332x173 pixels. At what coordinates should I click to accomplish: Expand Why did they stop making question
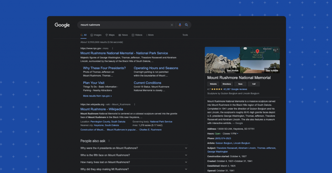pos(134,169)
